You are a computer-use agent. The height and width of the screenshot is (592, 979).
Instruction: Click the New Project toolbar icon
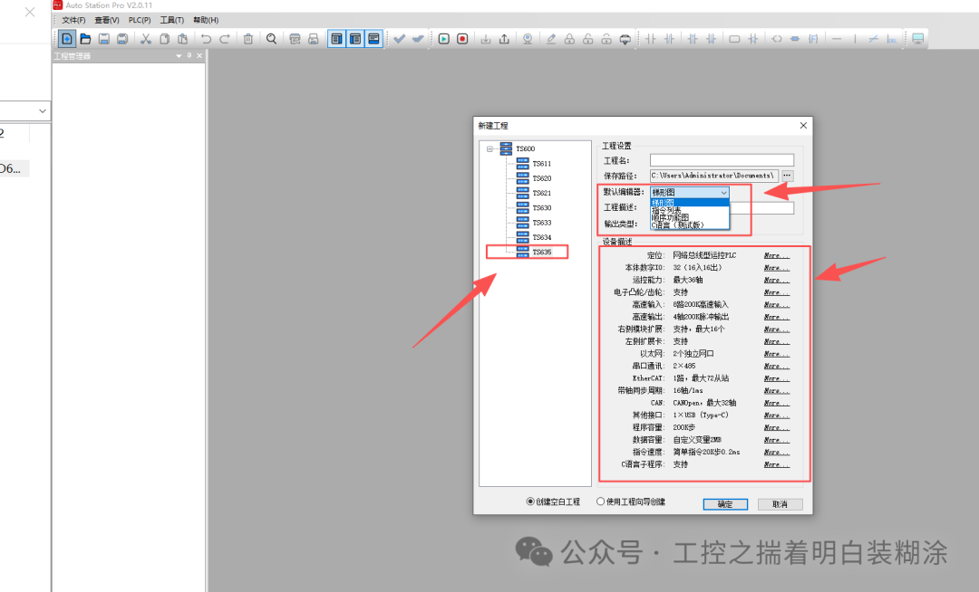click(x=67, y=39)
